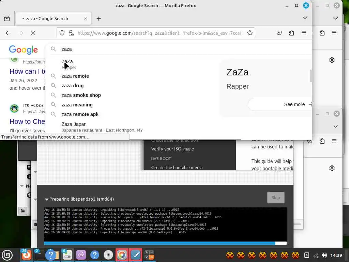
Task: Show site security padlock info
Action: [71, 33]
